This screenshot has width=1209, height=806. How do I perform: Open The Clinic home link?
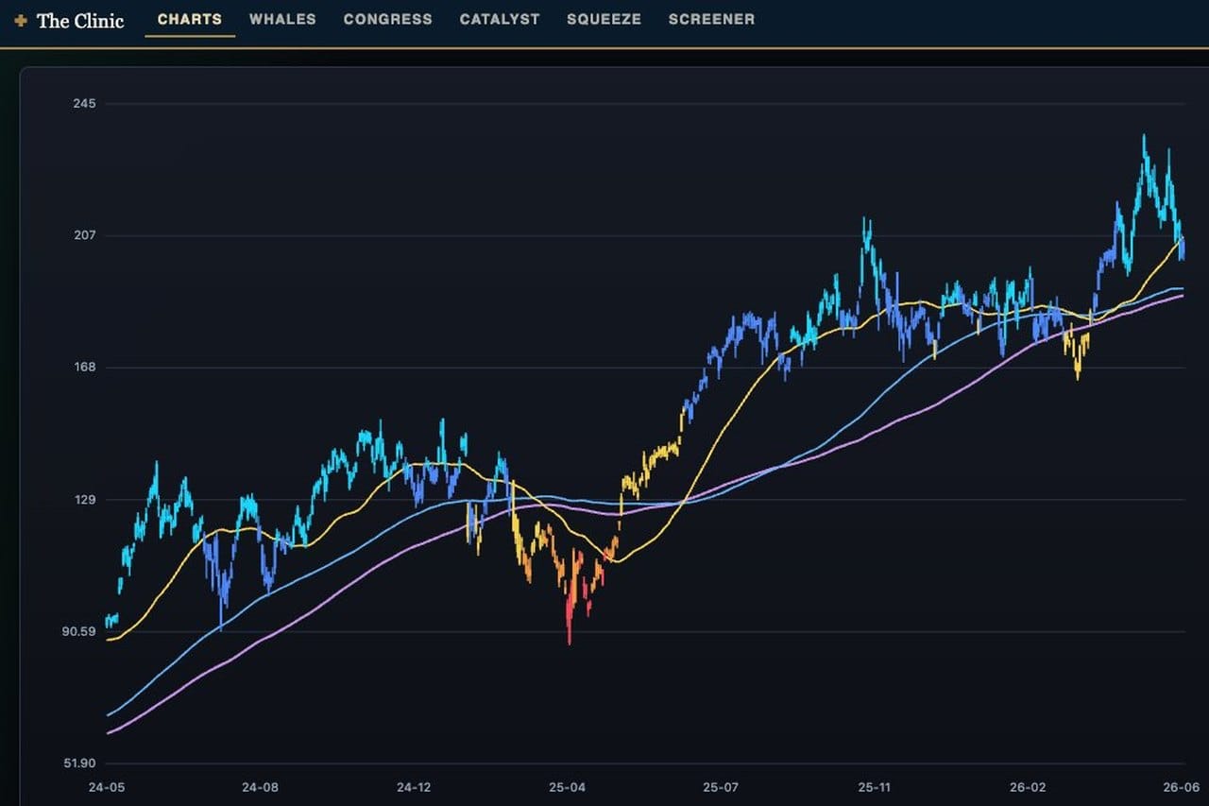(80, 21)
